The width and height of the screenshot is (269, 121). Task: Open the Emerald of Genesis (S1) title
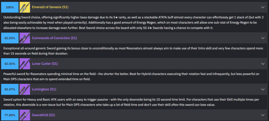(50, 7)
